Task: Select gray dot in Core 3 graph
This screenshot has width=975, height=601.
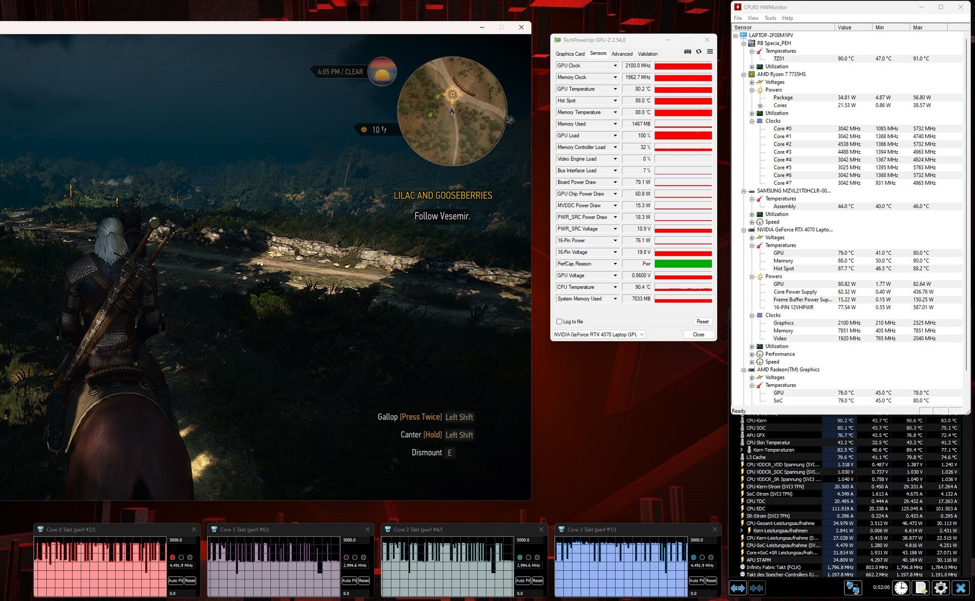Action: point(711,557)
